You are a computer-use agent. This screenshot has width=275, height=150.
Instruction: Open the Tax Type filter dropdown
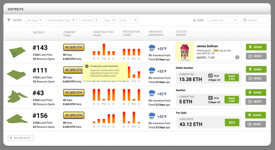coord(34,20)
